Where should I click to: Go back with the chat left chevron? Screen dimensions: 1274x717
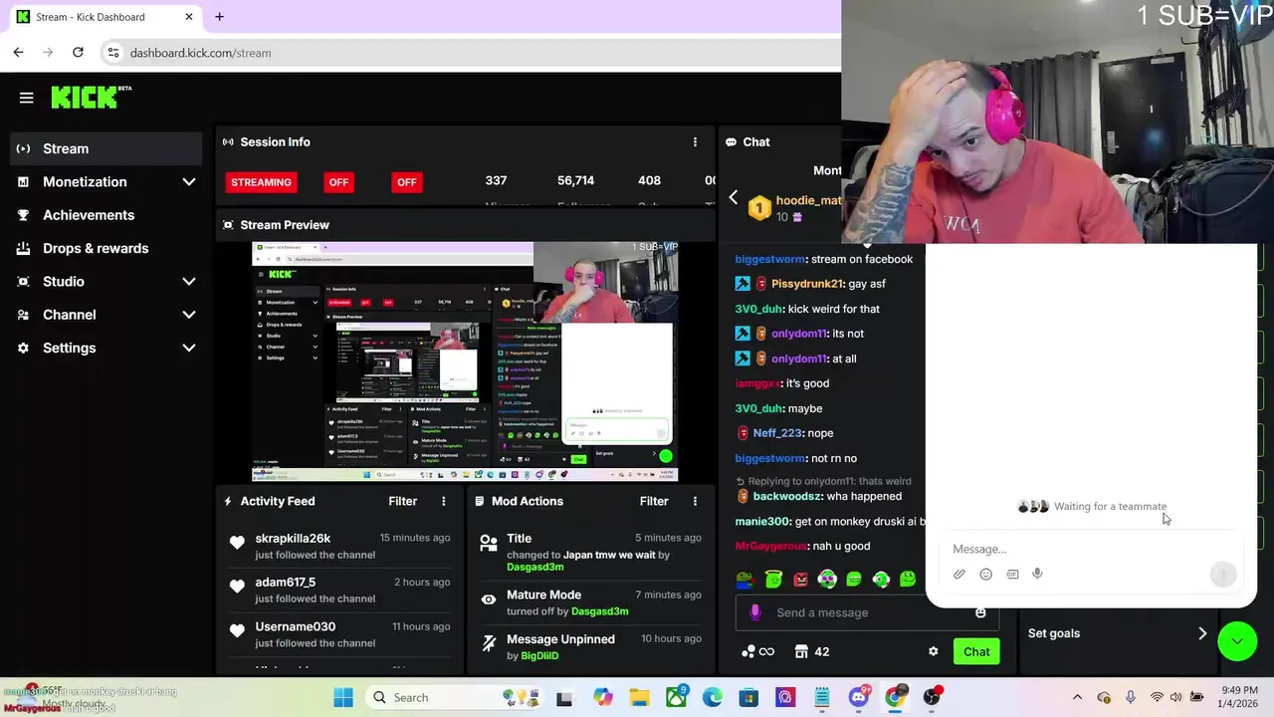[734, 198]
